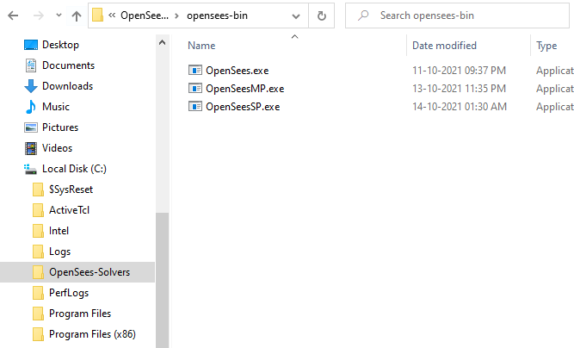
Task: Click the navigation pane scrollbar thumb
Action: (162, 280)
